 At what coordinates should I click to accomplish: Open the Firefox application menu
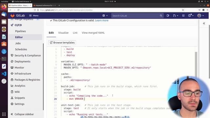click(207, 10)
